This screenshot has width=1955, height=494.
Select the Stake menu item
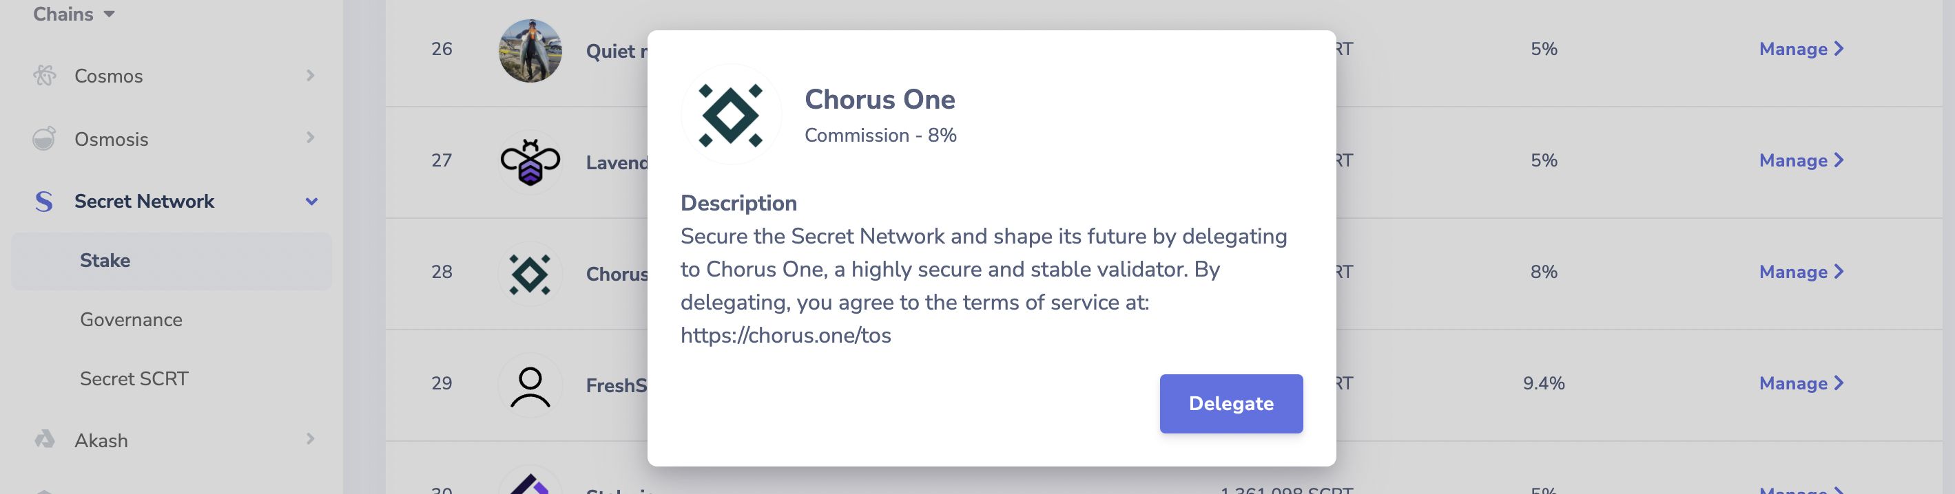click(x=105, y=261)
